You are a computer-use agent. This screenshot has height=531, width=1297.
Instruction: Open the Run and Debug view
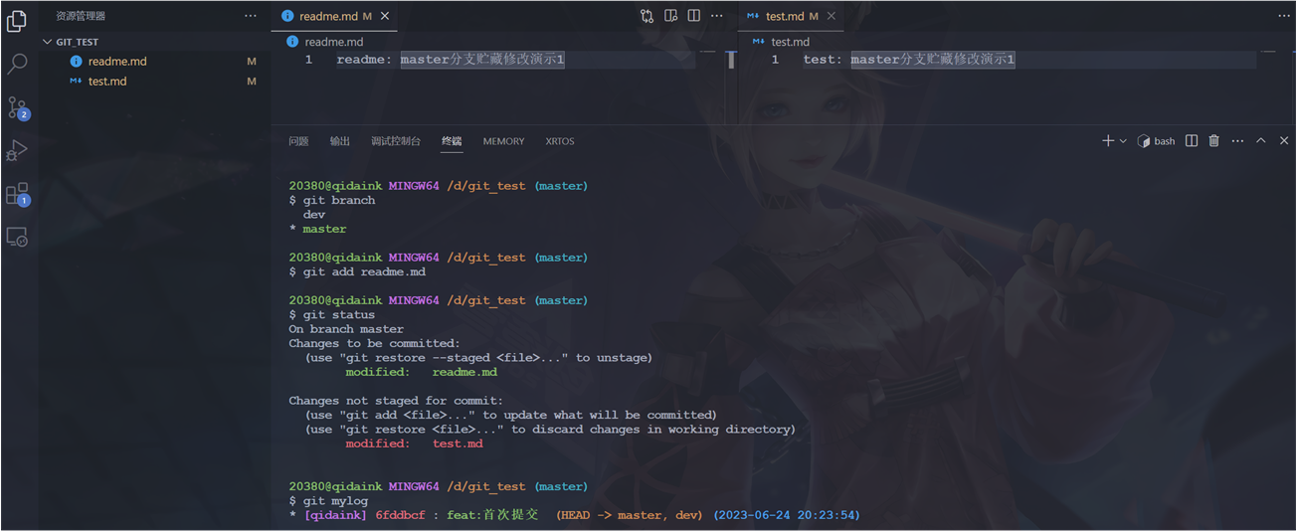(x=17, y=150)
